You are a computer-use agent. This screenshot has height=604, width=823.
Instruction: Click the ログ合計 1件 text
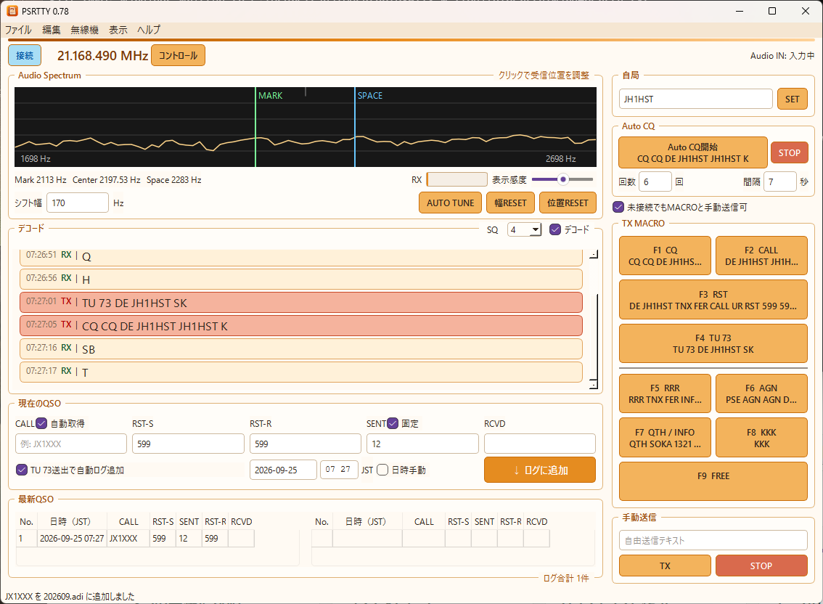pyautogui.click(x=566, y=579)
